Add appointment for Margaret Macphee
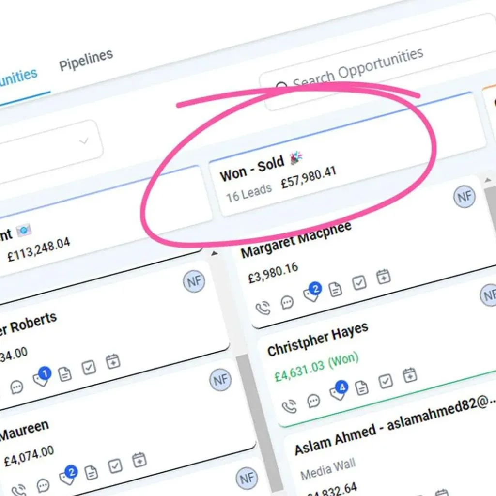 point(384,277)
